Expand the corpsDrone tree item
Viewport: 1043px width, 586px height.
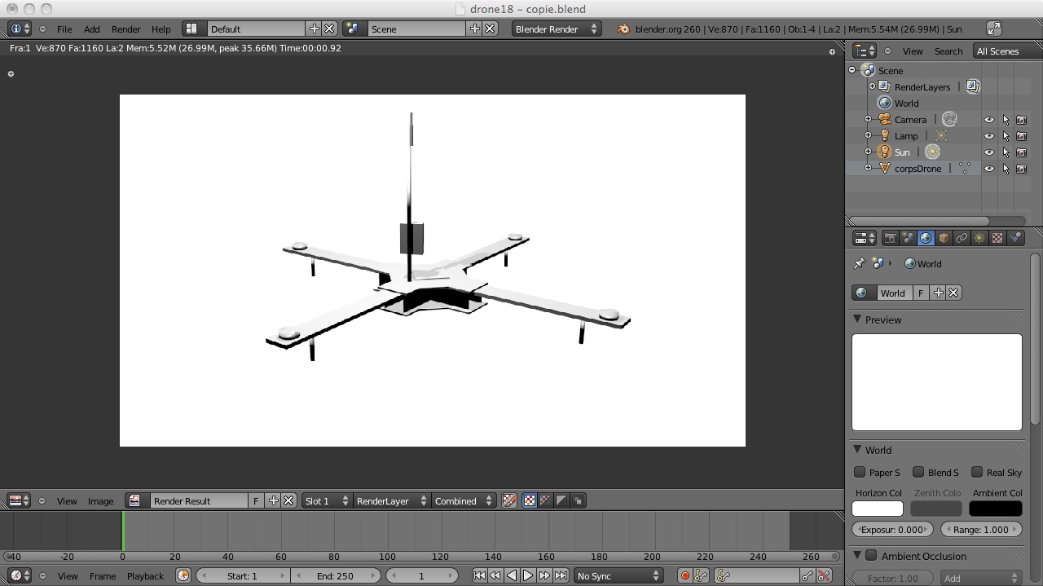tap(868, 168)
